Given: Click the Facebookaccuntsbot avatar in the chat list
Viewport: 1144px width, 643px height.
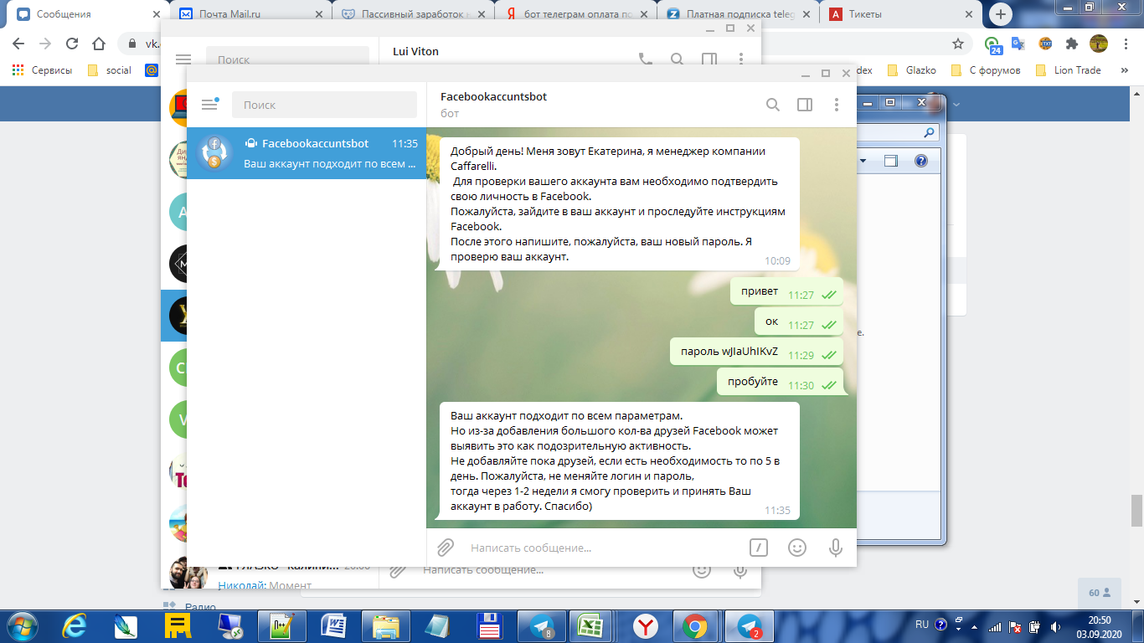Looking at the screenshot, I should [x=214, y=153].
